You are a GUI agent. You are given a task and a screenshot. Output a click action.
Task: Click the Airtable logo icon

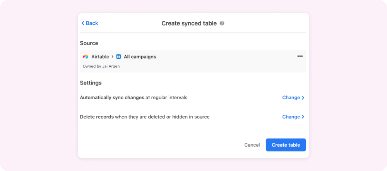86,57
